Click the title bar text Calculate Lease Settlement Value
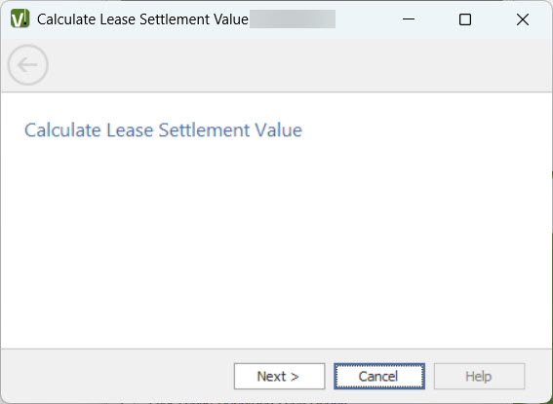553x404 pixels. [142, 19]
